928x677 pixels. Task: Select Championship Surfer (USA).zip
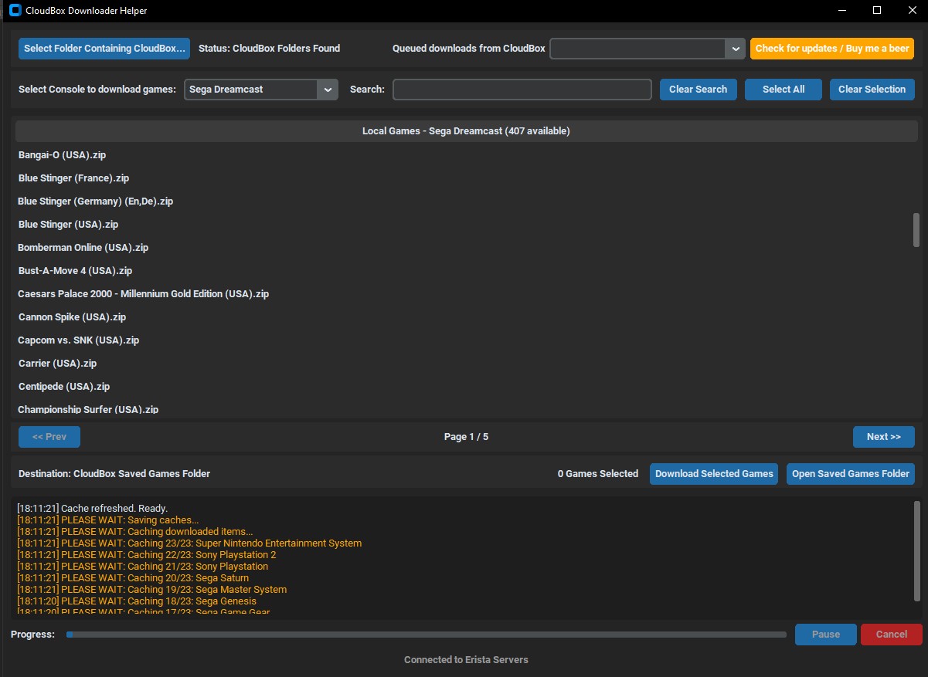pyautogui.click(x=88, y=409)
